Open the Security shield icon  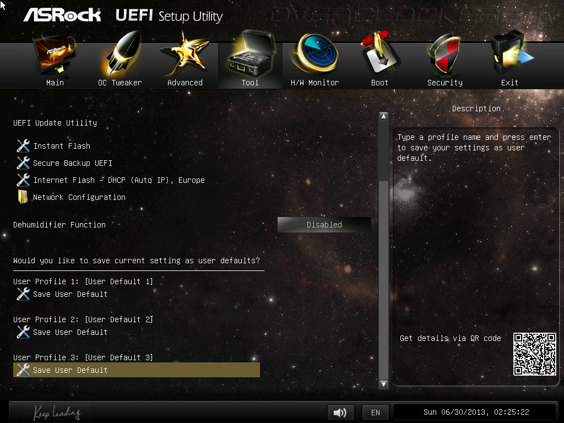pos(444,54)
